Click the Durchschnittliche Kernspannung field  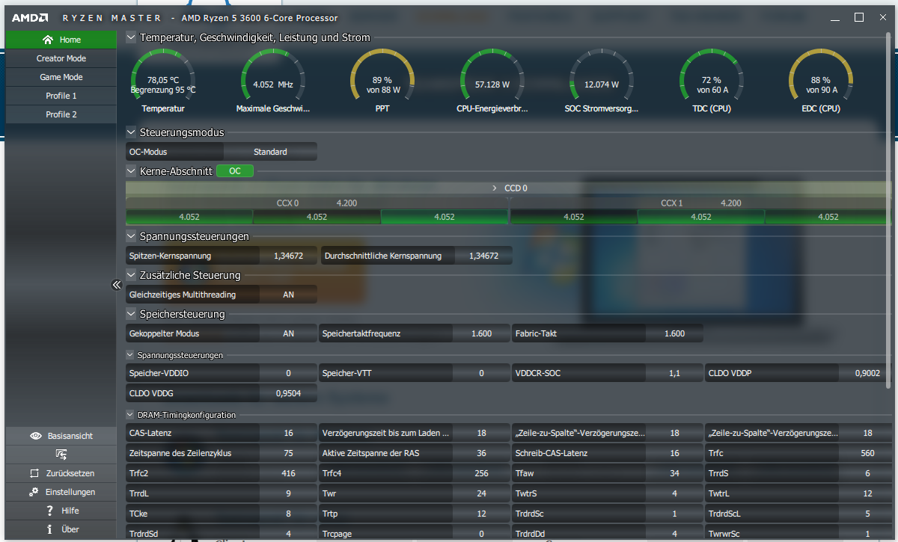click(x=417, y=256)
